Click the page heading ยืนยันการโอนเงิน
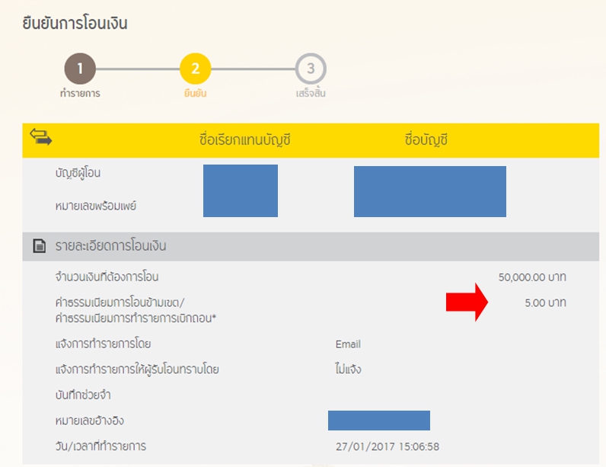The width and height of the screenshot is (606, 467). point(75,23)
